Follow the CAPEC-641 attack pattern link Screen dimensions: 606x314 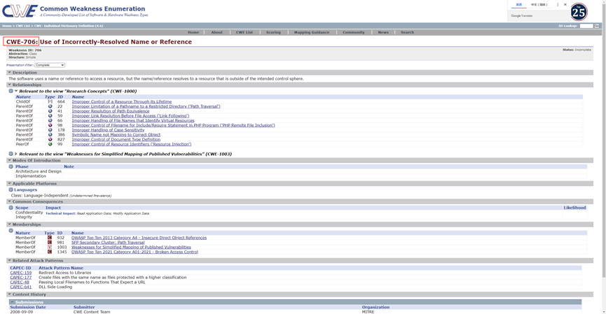tap(20, 287)
